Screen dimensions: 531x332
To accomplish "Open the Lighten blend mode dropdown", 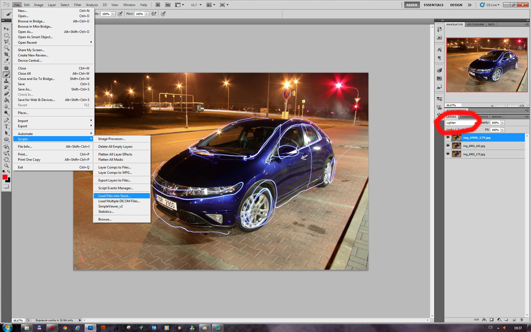I will coord(461,123).
